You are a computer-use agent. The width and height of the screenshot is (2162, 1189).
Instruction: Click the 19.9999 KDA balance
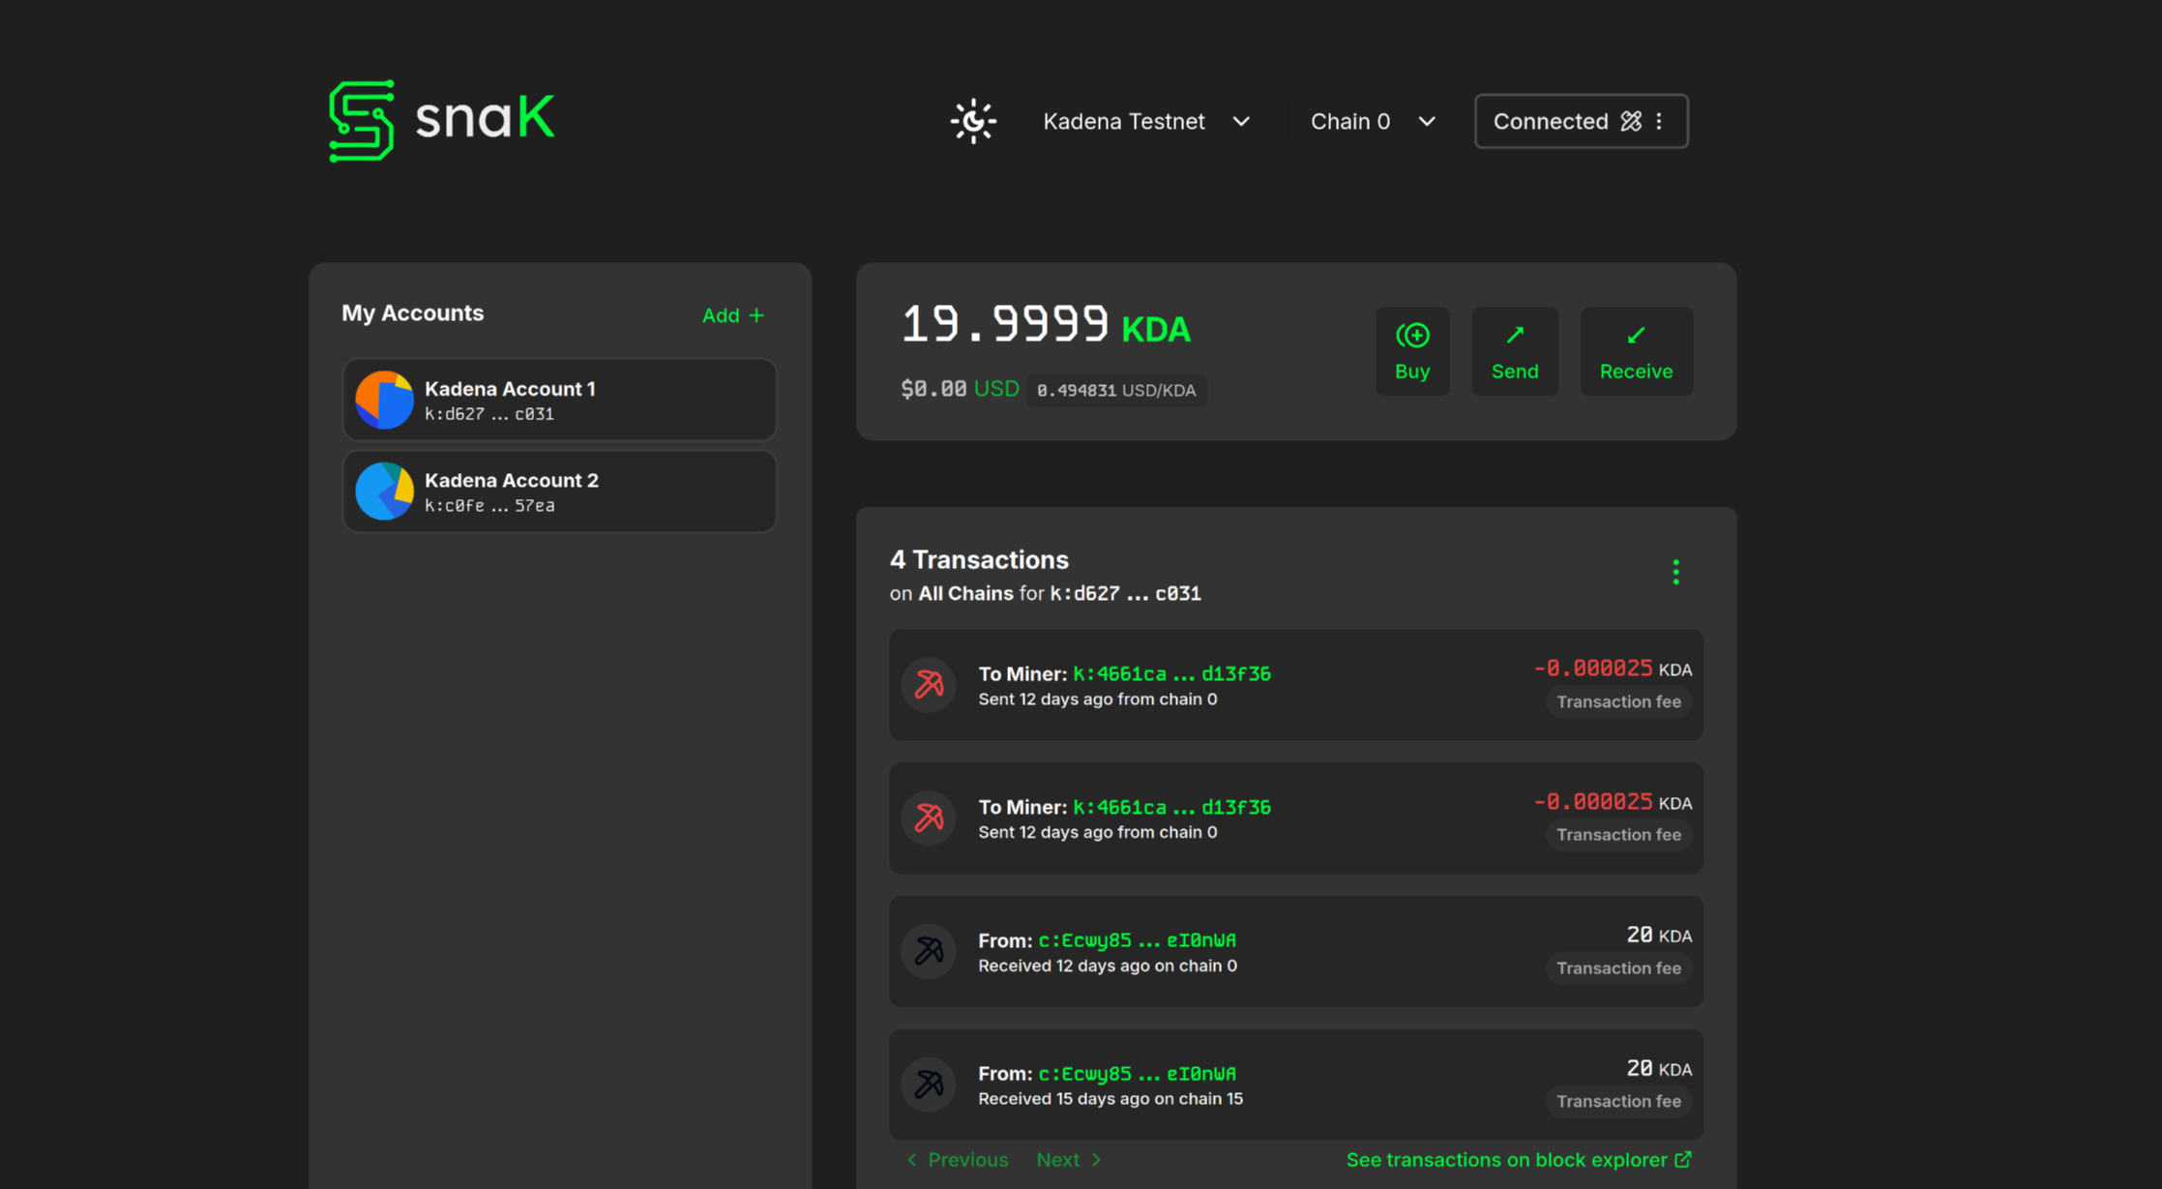point(1046,326)
